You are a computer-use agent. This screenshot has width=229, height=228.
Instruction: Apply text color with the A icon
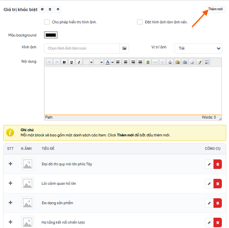pos(108,62)
